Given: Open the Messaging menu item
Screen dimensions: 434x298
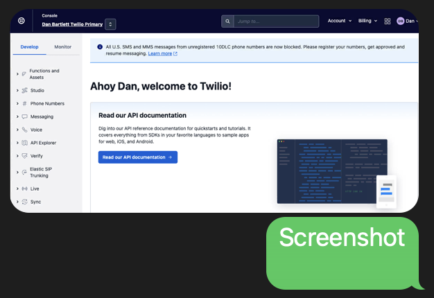Looking at the screenshot, I should 42,116.
